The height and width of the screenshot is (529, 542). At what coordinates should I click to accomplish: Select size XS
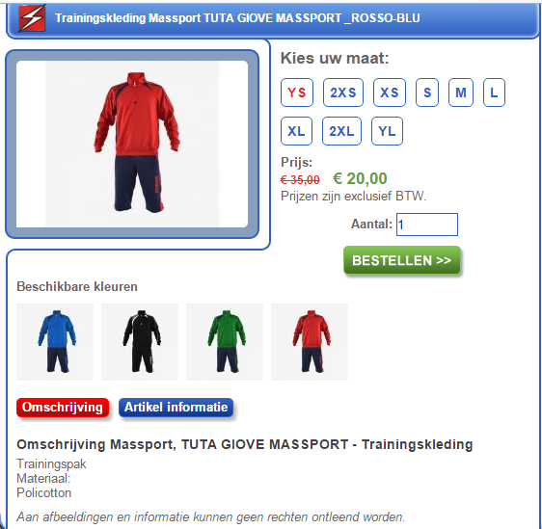pyautogui.click(x=390, y=93)
